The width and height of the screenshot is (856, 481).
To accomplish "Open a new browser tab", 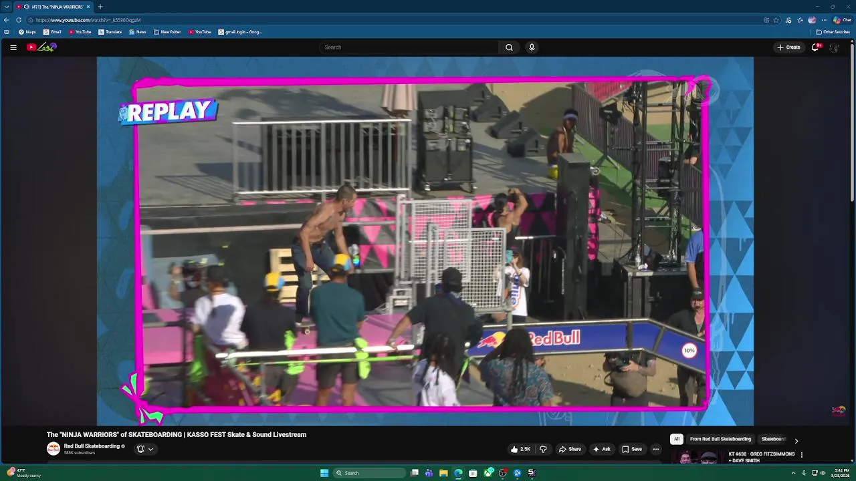I will pyautogui.click(x=100, y=7).
